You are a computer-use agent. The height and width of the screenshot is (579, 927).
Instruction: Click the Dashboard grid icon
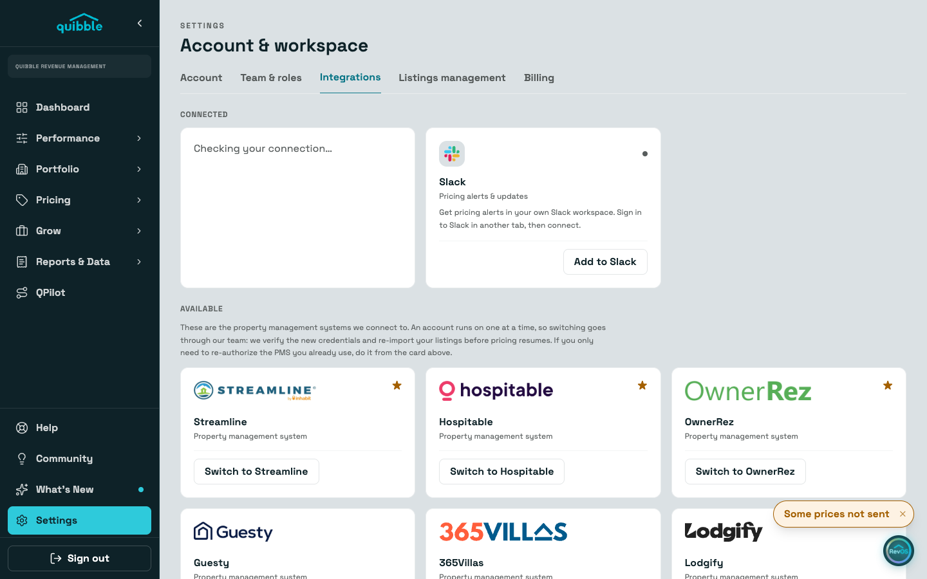pos(22,107)
